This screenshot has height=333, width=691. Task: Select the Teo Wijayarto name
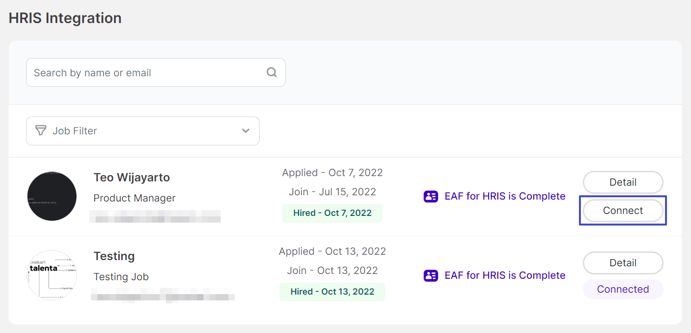coord(131,178)
